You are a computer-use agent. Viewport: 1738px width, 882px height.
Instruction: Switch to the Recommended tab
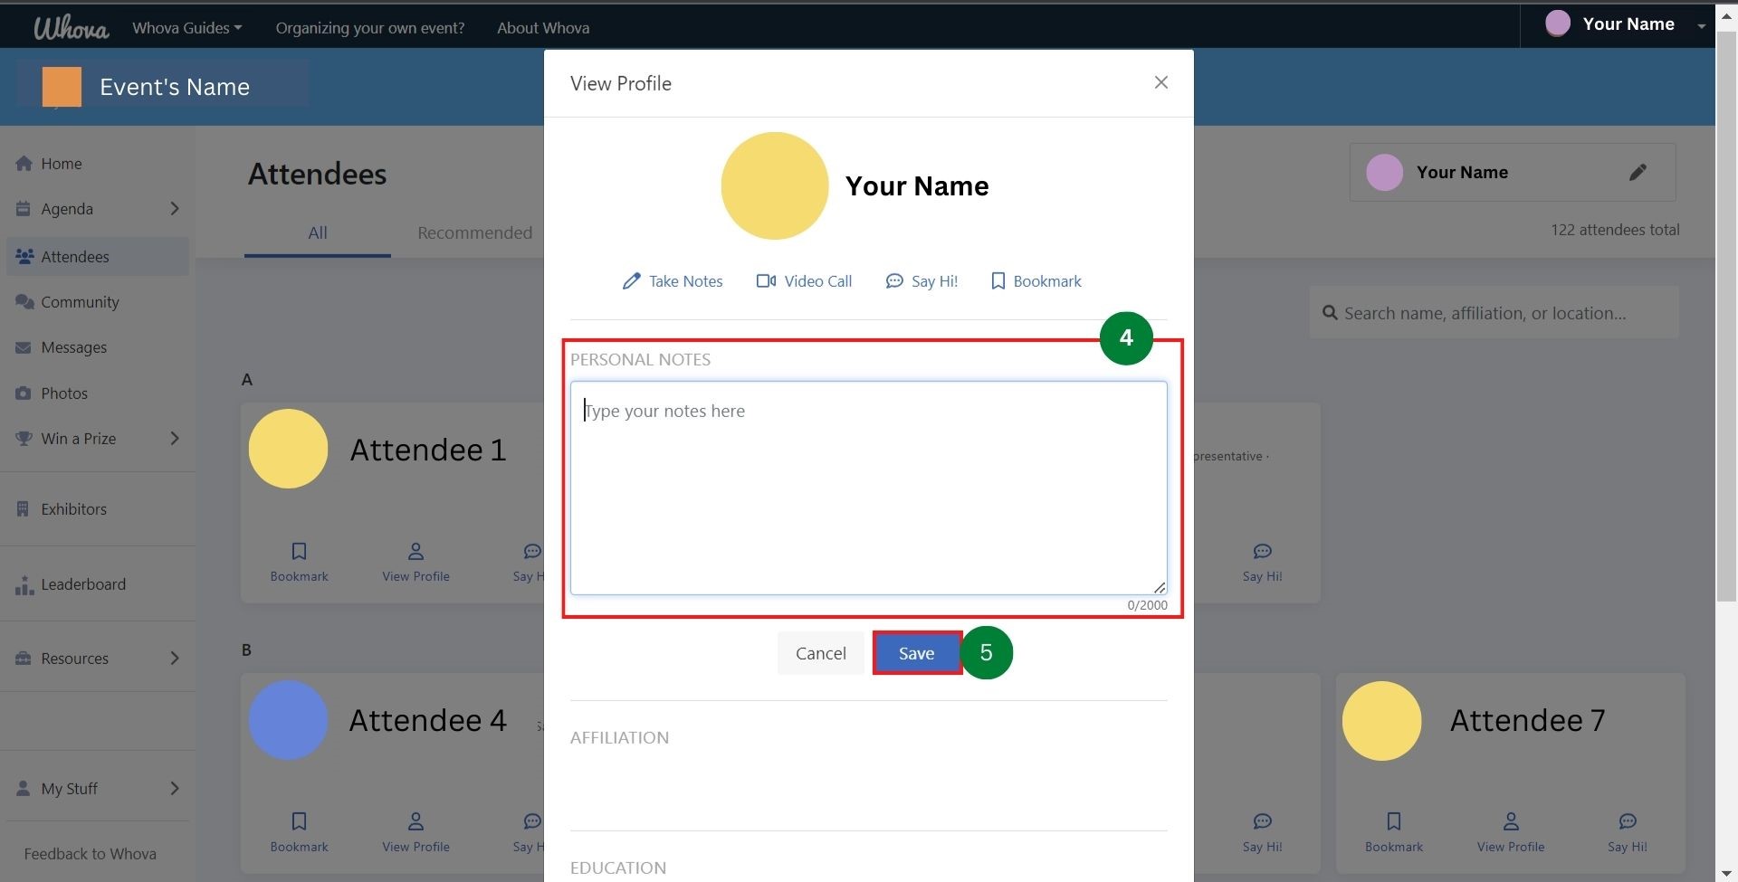(474, 233)
